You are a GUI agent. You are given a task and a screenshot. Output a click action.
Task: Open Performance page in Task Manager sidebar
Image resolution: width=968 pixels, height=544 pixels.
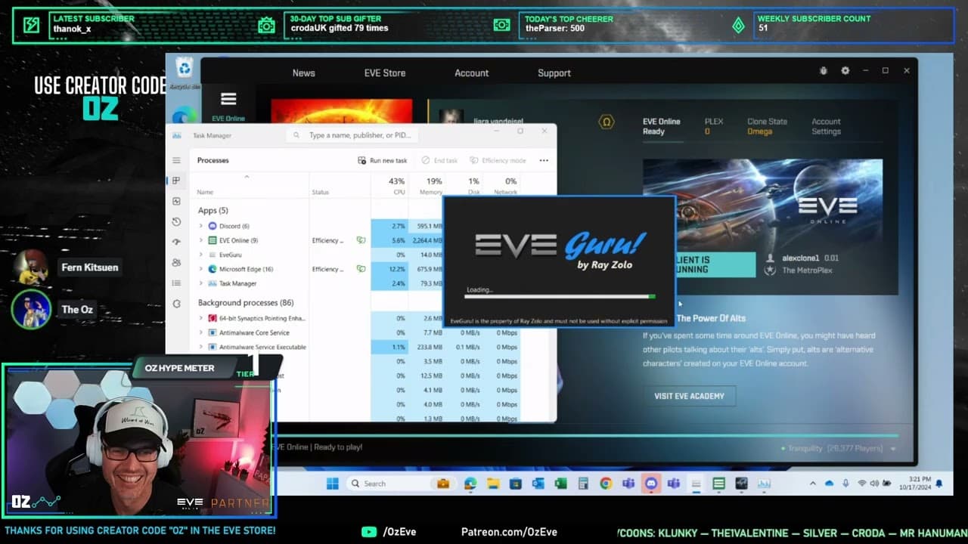[176, 201]
